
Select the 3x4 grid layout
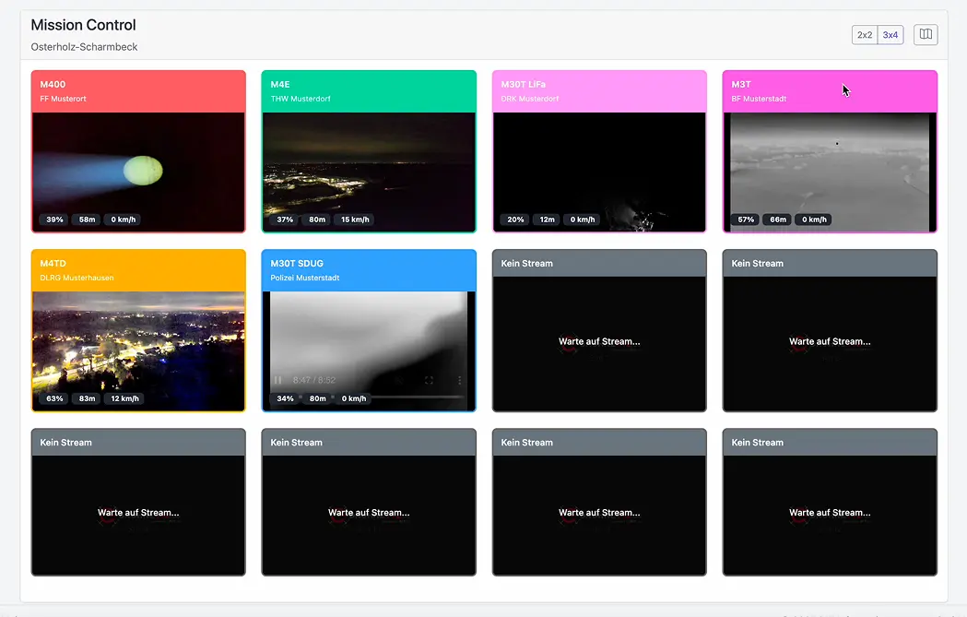coord(890,35)
